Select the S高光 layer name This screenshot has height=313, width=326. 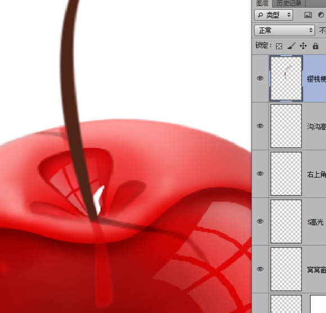[x=315, y=222]
